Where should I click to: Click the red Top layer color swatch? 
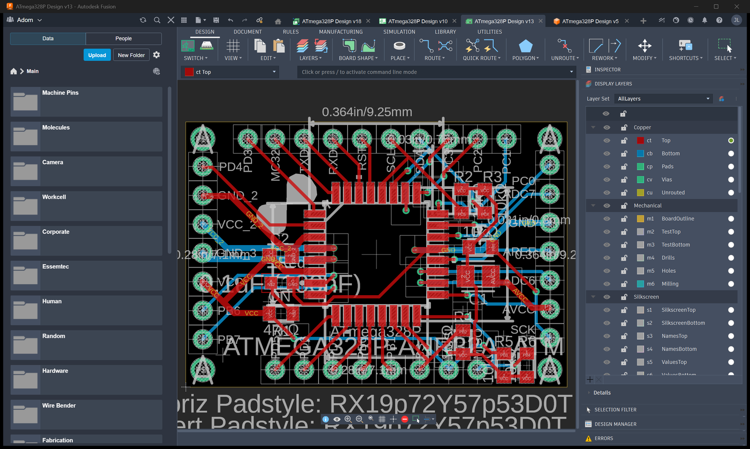tap(640, 140)
